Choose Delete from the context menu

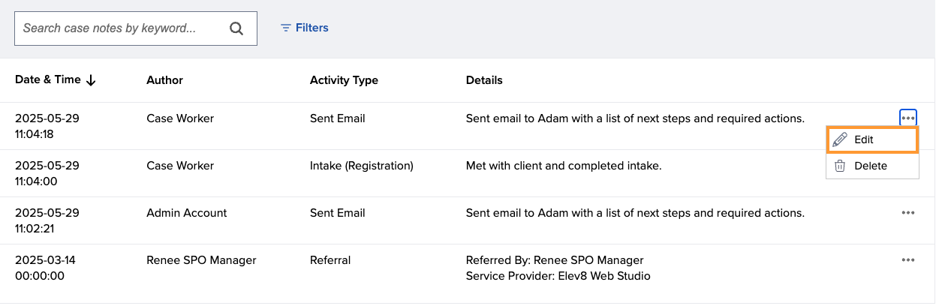pyautogui.click(x=872, y=166)
